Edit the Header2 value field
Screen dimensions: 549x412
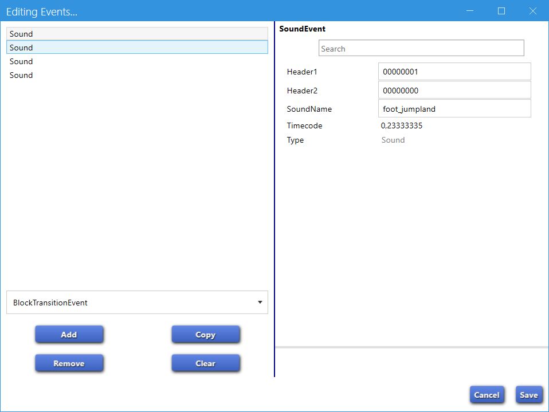pyautogui.click(x=454, y=91)
